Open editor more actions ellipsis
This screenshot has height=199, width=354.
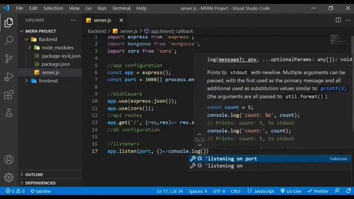(x=348, y=20)
